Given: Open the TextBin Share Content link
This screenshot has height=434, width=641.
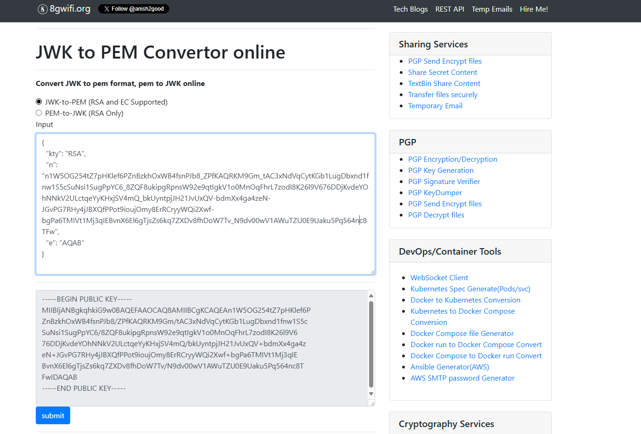Looking at the screenshot, I should 444,84.
